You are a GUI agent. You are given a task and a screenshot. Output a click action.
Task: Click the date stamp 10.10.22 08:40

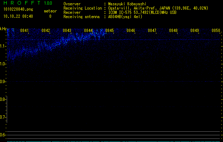click(x=18, y=16)
